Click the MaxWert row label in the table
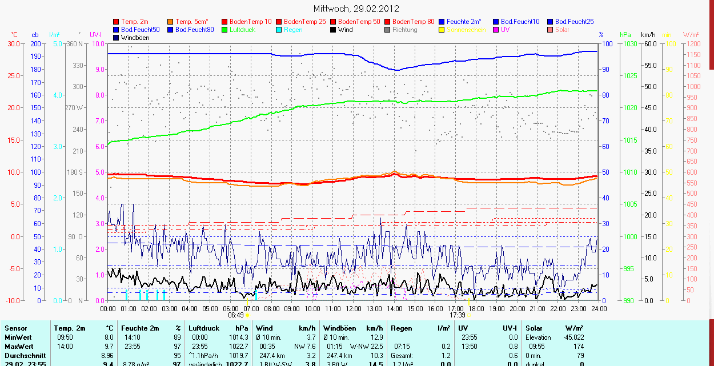Image resolution: width=714 pixels, height=366 pixels. 19,347
